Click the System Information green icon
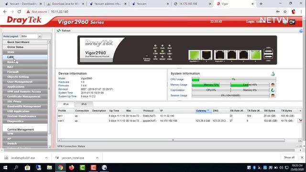 click(273, 74)
